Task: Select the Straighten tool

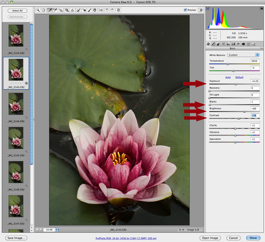Action: (x=72, y=10)
